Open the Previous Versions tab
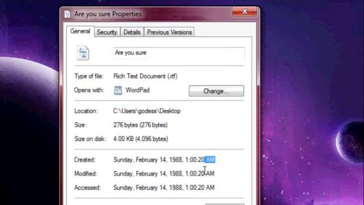The height and width of the screenshot is (205, 364). click(169, 32)
